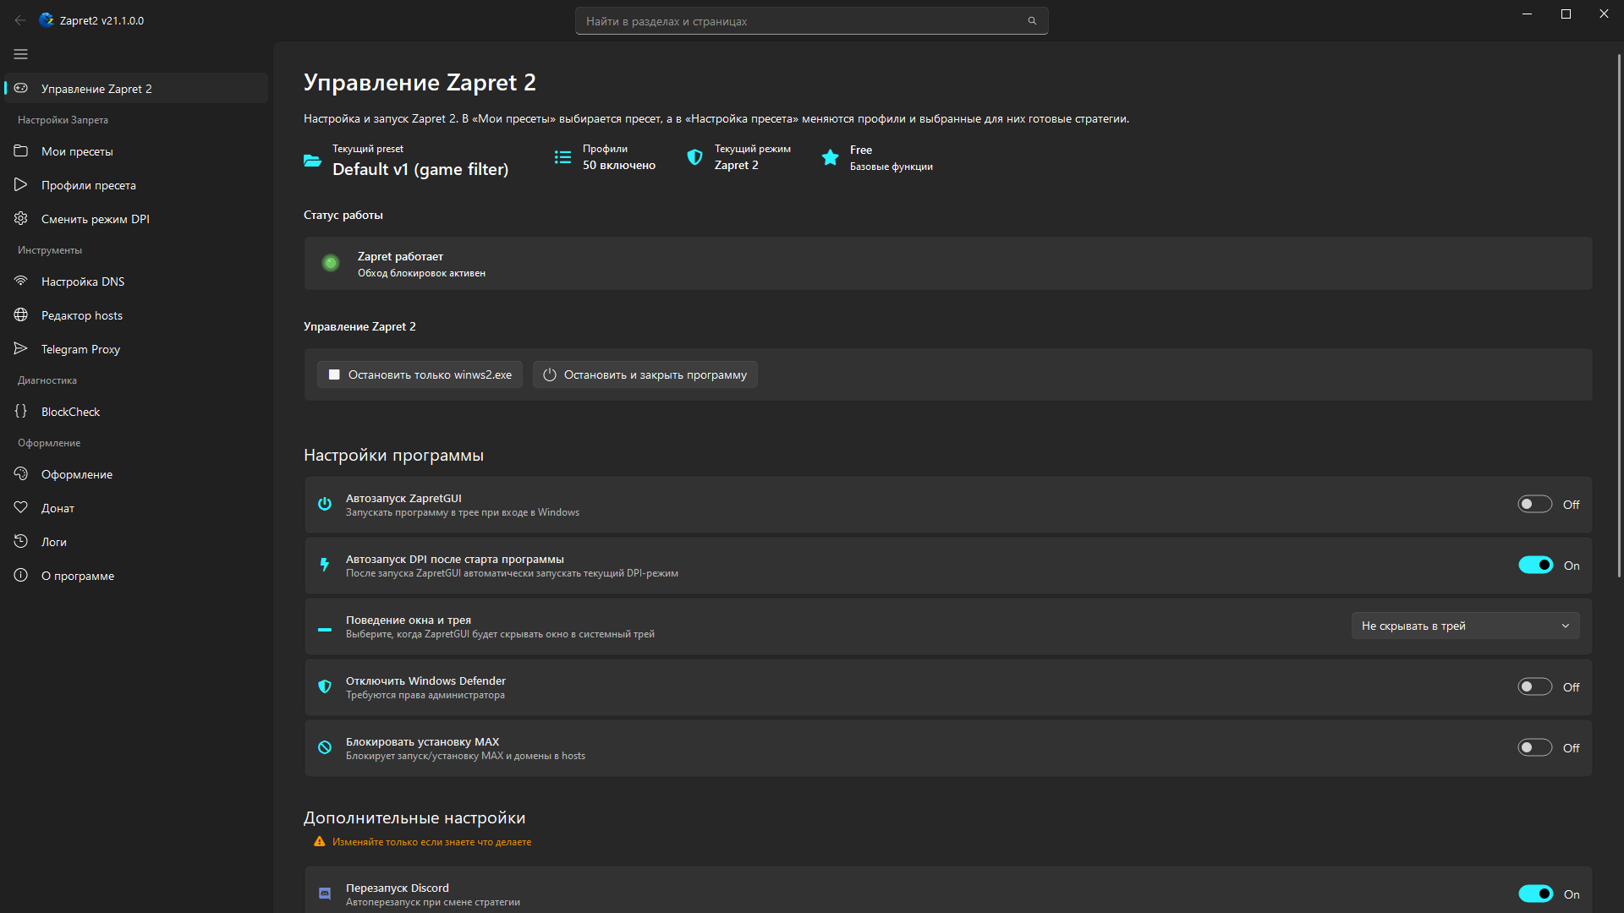Focus the Найти в разделах search field
The image size is (1624, 913).
pyautogui.click(x=811, y=21)
